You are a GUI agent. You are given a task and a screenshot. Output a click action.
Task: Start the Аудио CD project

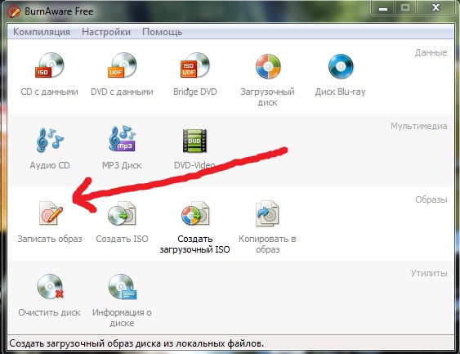50,140
